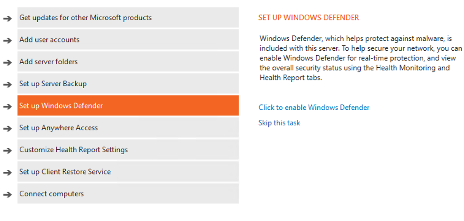The height and width of the screenshot is (221, 464).
Task: Click arrow icon next to Set up Anywhere Access
Action: point(7,129)
